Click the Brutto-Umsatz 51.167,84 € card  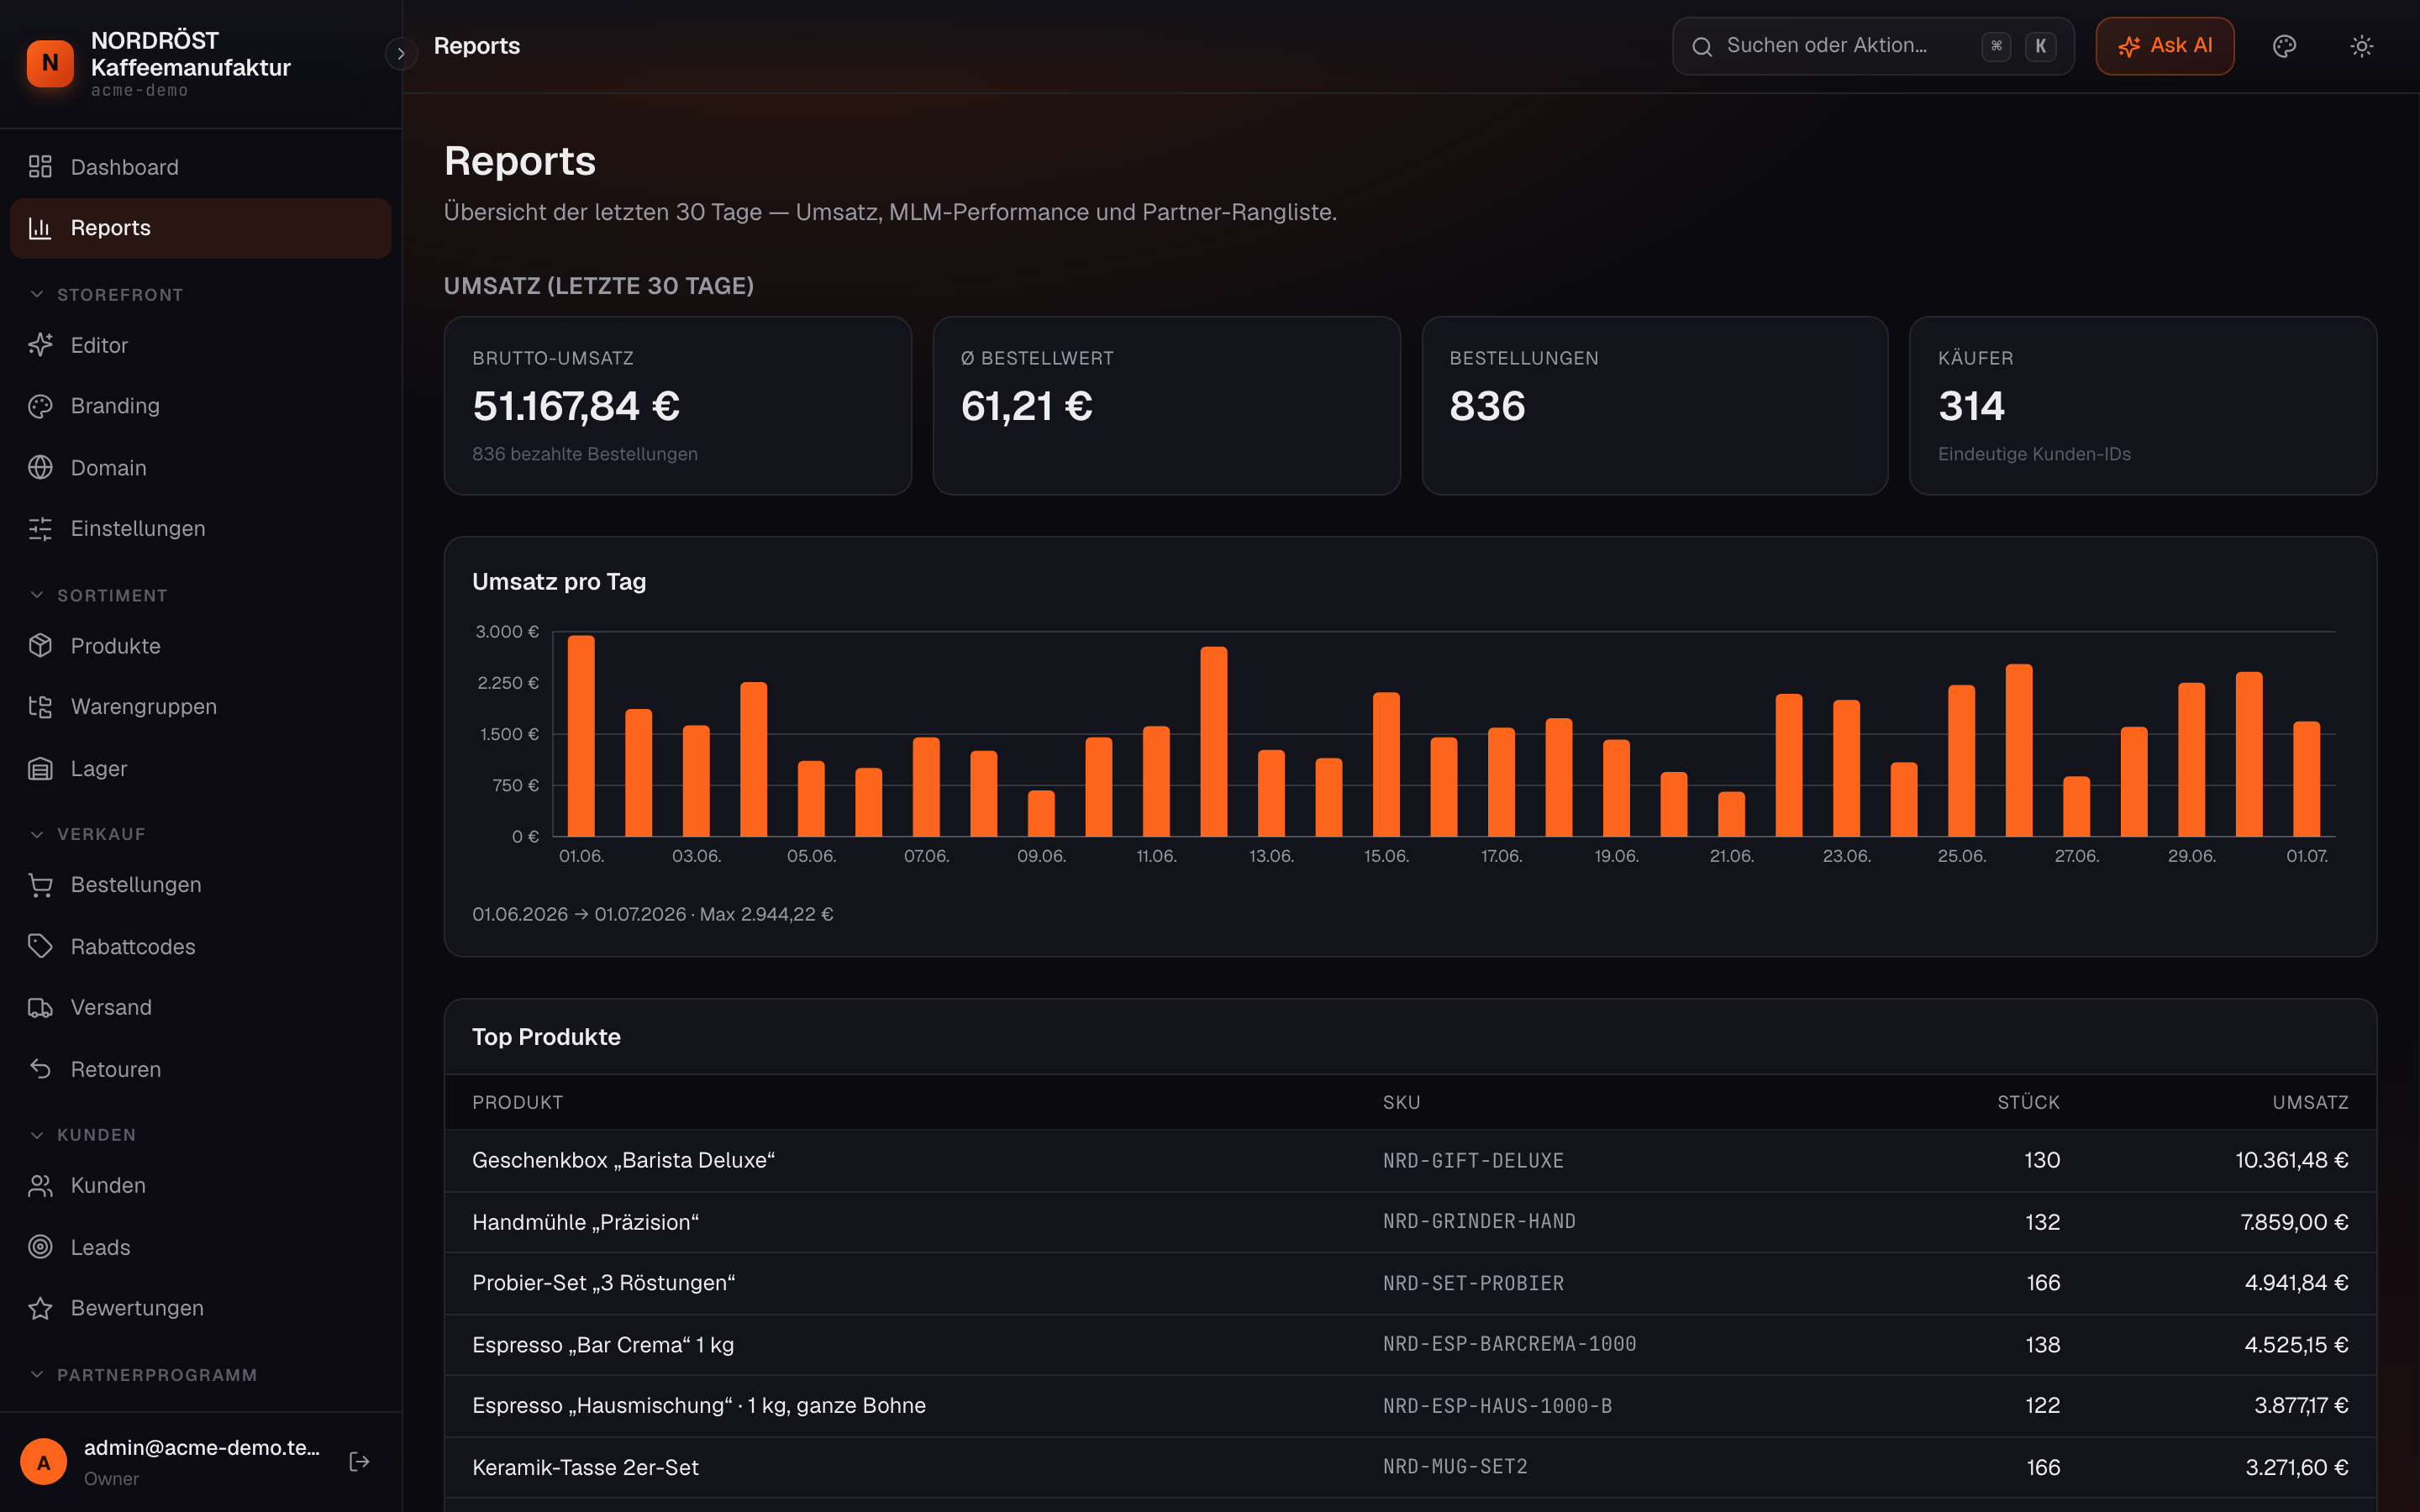point(678,406)
